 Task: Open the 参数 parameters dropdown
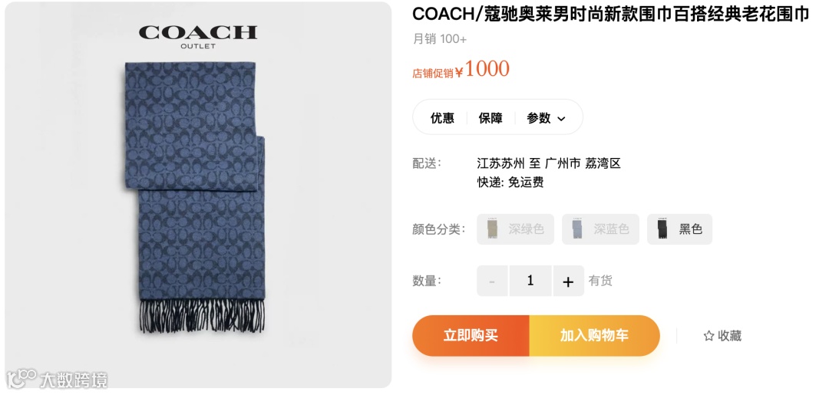pos(546,118)
